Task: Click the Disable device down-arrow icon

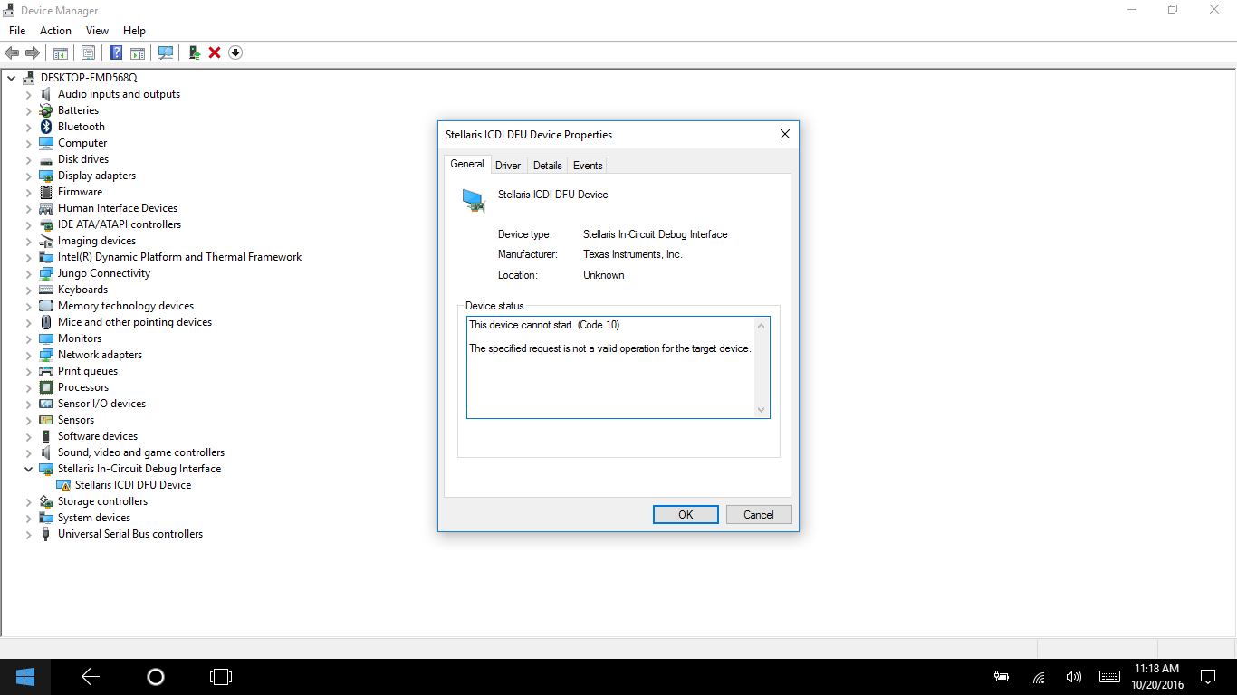Action: point(235,52)
